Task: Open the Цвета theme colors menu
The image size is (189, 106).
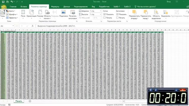Action: (x=11, y=11)
